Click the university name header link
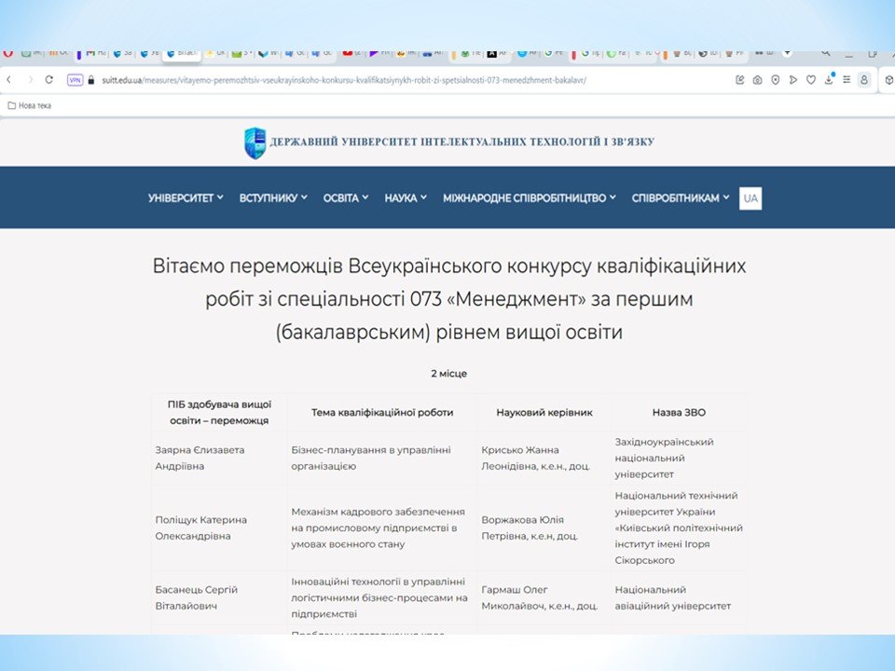895x671 pixels. [x=461, y=142]
